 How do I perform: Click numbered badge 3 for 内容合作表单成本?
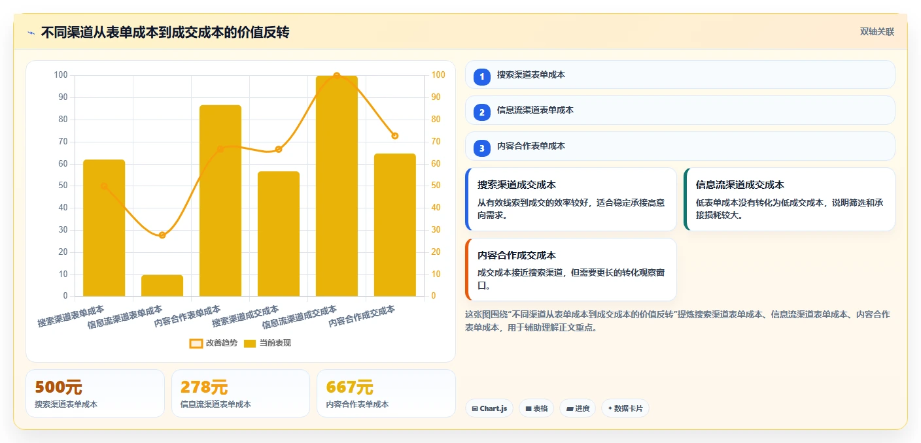(x=482, y=148)
